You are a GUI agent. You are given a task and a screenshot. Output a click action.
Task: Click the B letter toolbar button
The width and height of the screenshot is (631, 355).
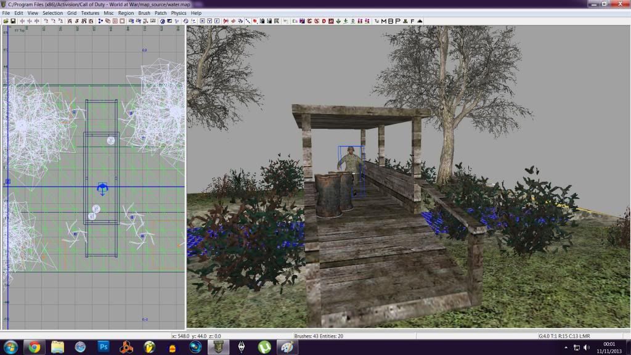coord(390,21)
